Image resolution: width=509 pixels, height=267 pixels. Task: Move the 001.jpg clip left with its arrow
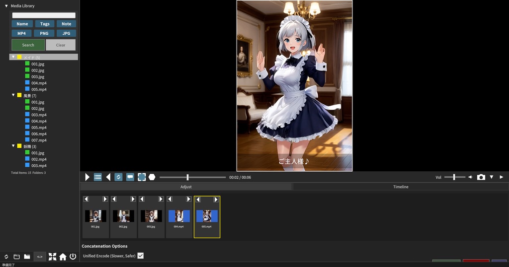(x=86, y=199)
